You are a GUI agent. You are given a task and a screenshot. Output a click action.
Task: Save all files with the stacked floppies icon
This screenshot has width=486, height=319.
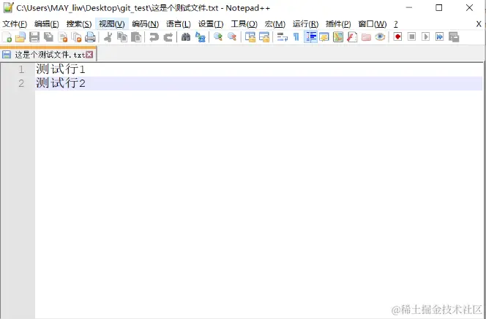pyautogui.click(x=48, y=37)
